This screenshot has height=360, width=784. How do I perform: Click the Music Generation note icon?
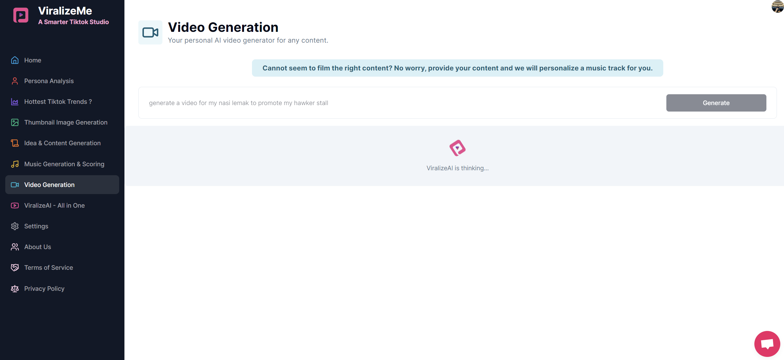click(15, 164)
